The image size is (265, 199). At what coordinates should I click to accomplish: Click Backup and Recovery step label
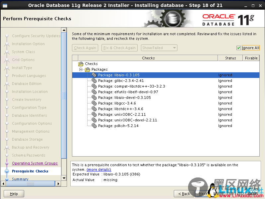[x=31, y=147]
